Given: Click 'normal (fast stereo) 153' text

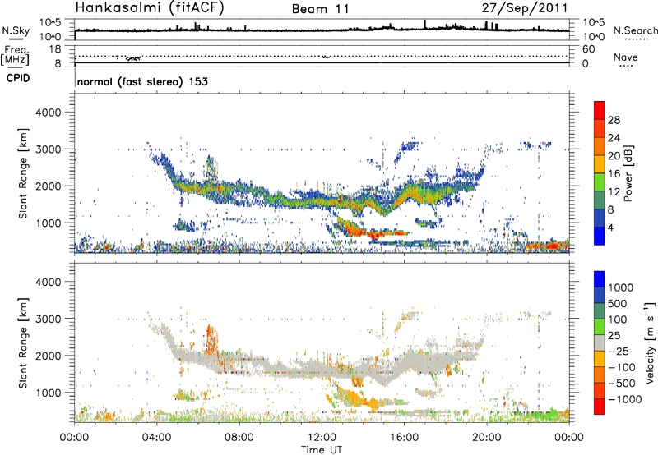Looking at the screenshot, I should click(142, 81).
